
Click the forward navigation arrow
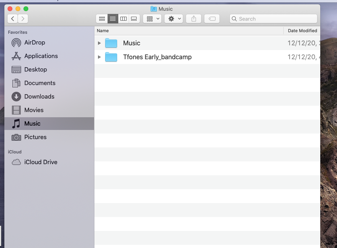tap(23, 18)
